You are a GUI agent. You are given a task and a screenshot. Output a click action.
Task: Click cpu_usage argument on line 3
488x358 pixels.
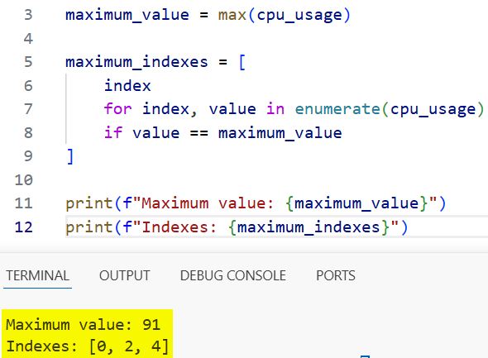click(299, 16)
